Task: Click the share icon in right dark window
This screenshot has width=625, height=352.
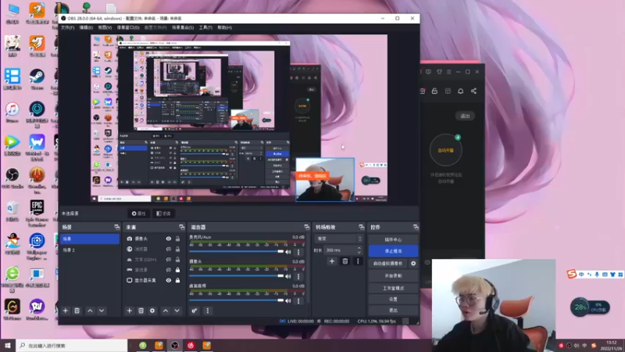Action: click(x=473, y=91)
